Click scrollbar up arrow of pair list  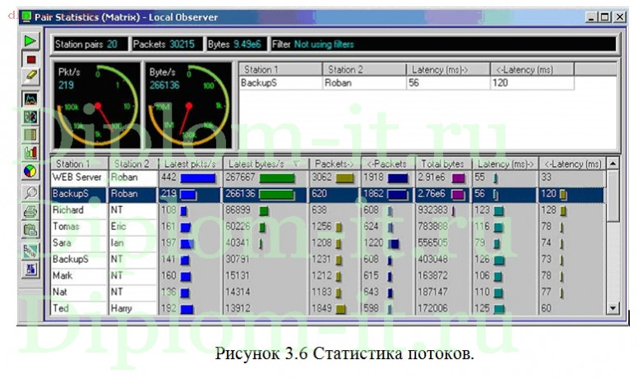point(613,164)
